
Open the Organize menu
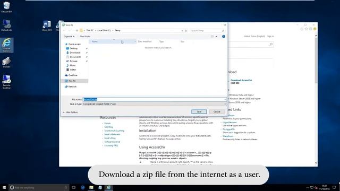69,37
